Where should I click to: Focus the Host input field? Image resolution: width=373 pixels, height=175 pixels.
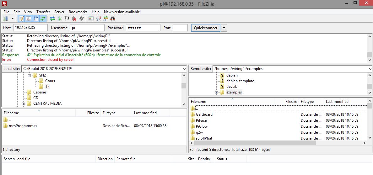point(30,28)
